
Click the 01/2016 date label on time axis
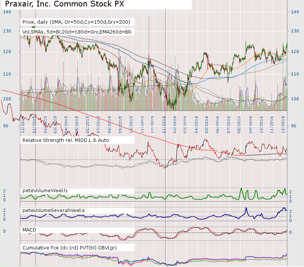click(x=164, y=125)
